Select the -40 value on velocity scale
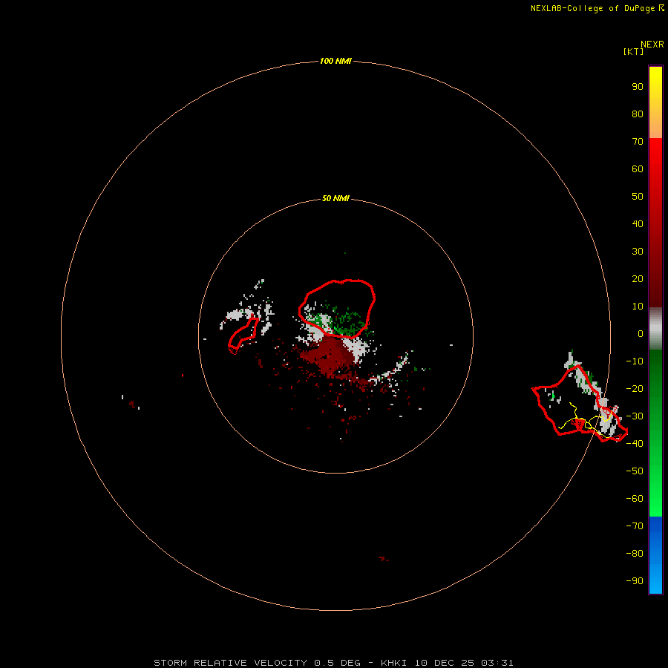 pos(635,444)
